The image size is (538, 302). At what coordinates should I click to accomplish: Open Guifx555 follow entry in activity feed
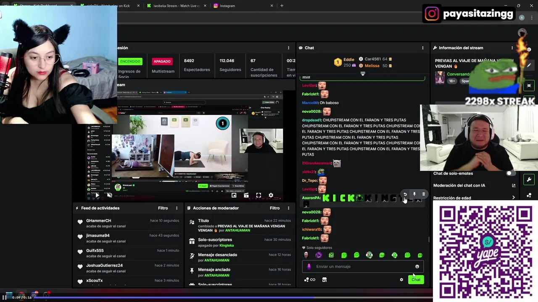pyautogui.click(x=128, y=253)
